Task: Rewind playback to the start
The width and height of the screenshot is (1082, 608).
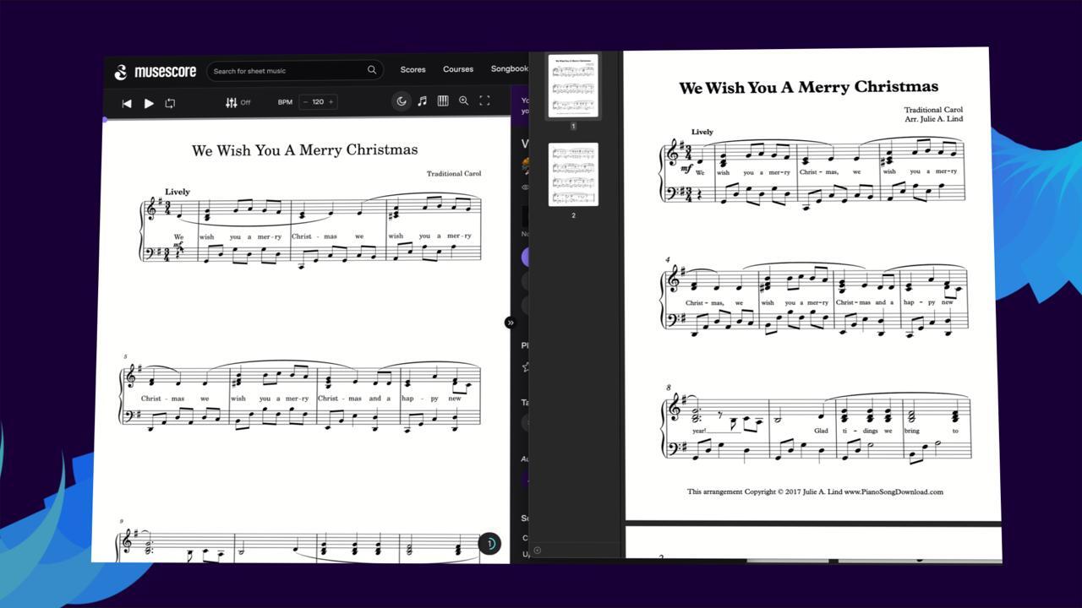Action: coord(127,103)
